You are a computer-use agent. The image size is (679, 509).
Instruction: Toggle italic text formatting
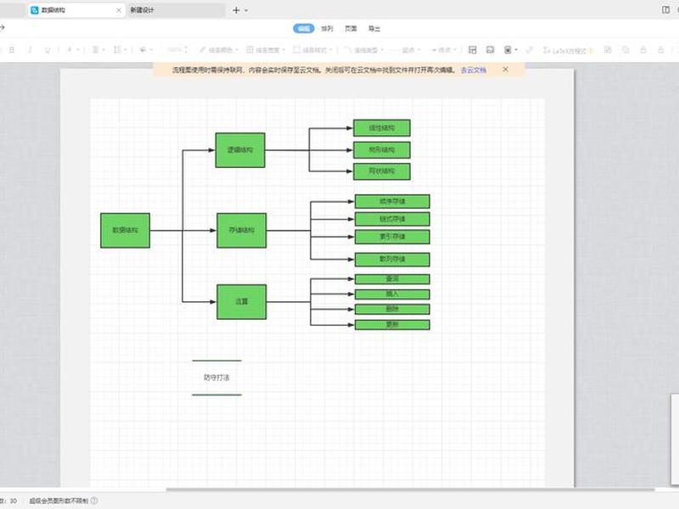[x=30, y=50]
